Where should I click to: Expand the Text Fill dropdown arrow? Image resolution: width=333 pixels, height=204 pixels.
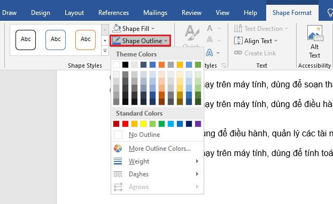click(219, 28)
